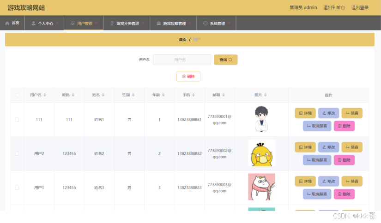Screen dimensions: 381x223
Task: Expand the 游戏攻略管理 dropdown chevron
Action: tap(189, 23)
